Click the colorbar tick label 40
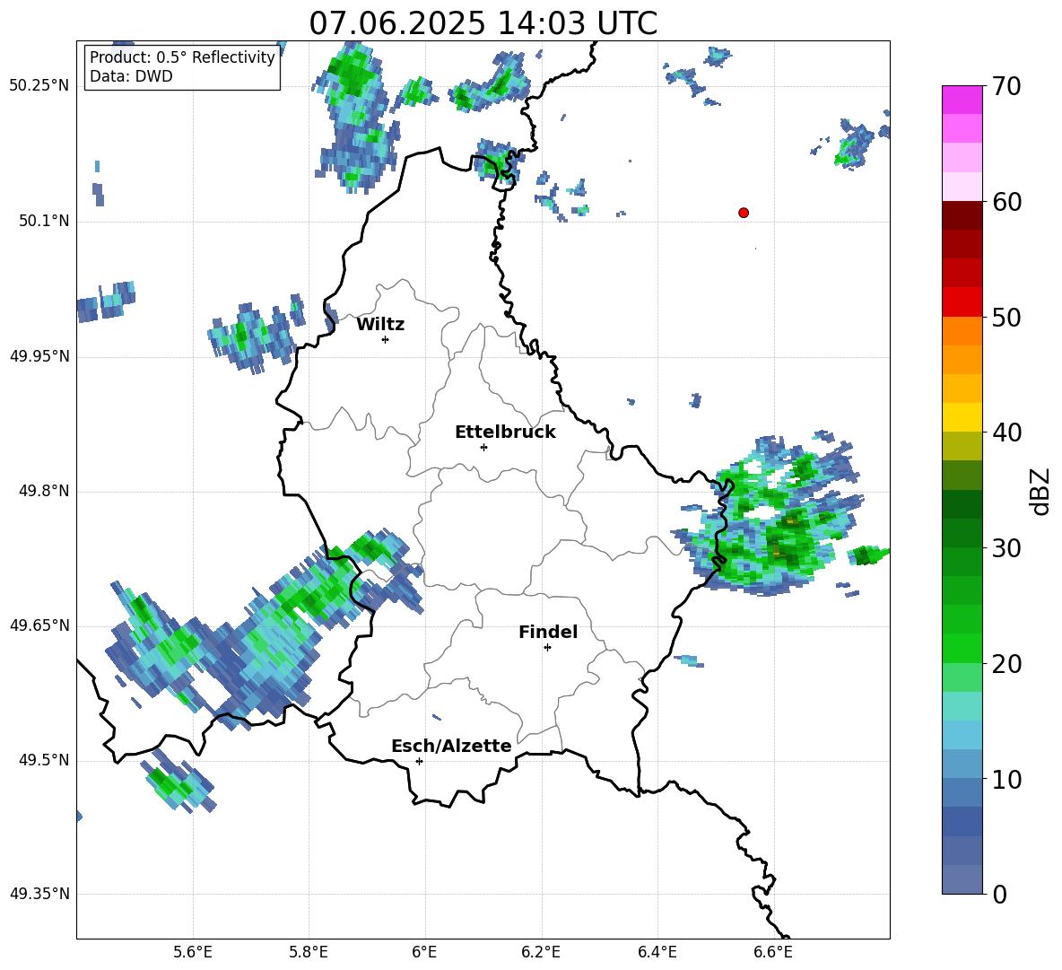The image size is (1062, 970). (x=1006, y=433)
